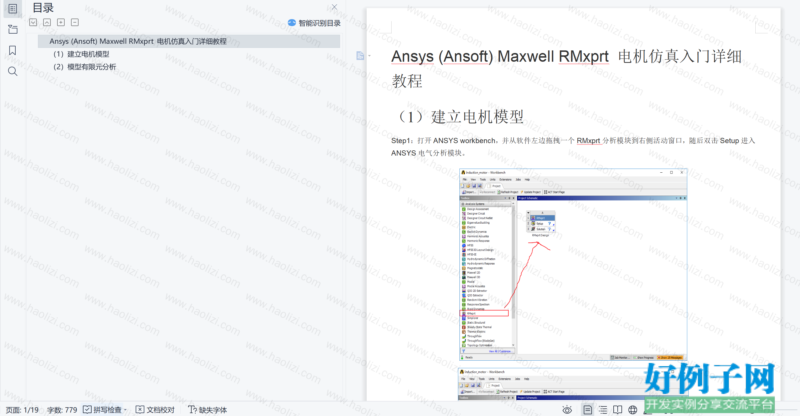Viewport: 800px width, 416px height.
Task: Click the collapse-all up-arrow outline button
Action: [47, 22]
